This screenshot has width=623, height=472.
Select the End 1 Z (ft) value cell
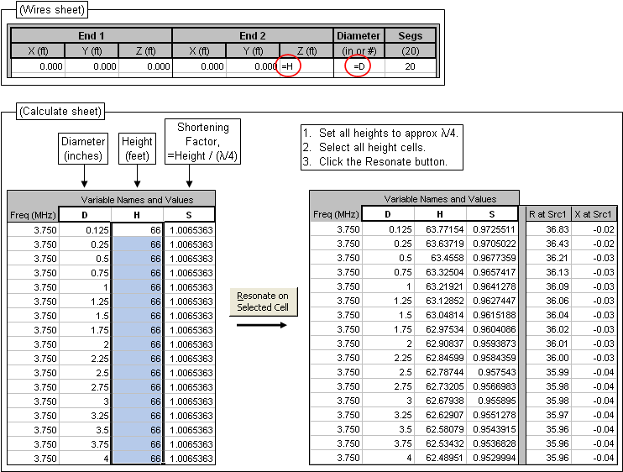pos(145,66)
